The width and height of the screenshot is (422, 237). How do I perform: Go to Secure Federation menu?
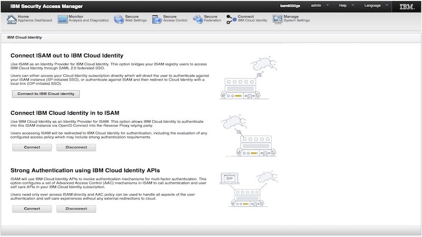click(213, 18)
